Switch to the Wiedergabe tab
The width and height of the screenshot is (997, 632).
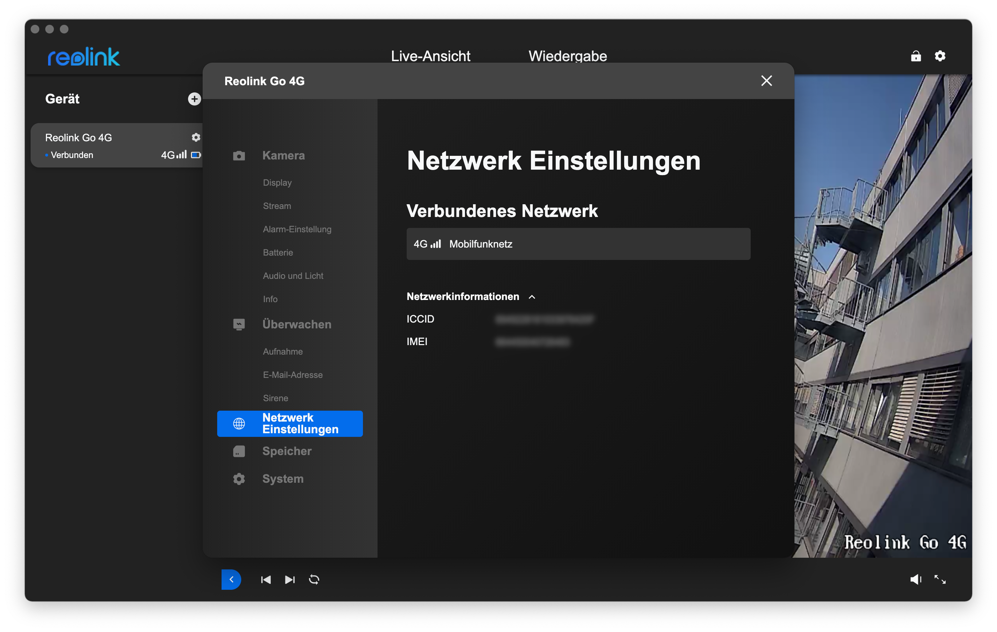(x=567, y=56)
